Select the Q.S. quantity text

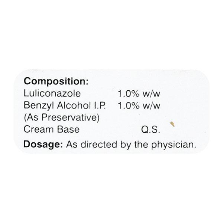click(150, 130)
